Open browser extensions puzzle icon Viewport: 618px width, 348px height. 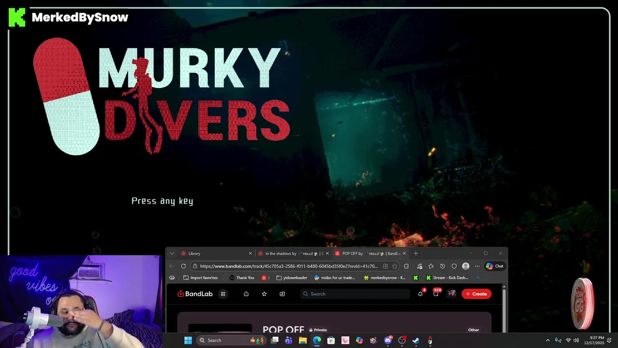[407, 266]
